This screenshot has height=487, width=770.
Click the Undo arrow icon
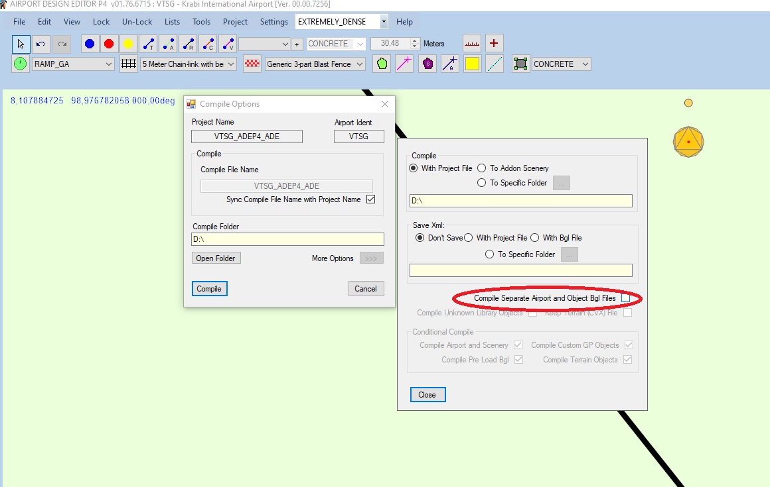40,43
